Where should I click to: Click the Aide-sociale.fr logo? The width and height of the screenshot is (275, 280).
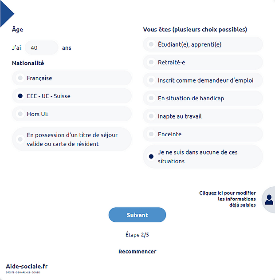pyautogui.click(x=27, y=267)
